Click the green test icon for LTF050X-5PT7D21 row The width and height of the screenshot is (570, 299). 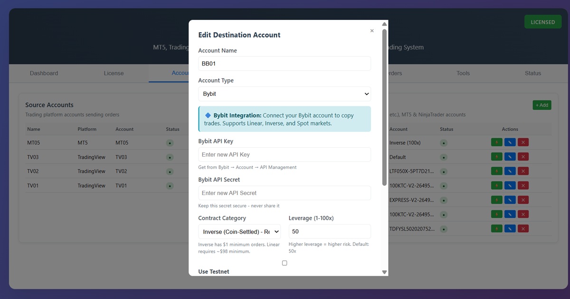[x=496, y=171]
